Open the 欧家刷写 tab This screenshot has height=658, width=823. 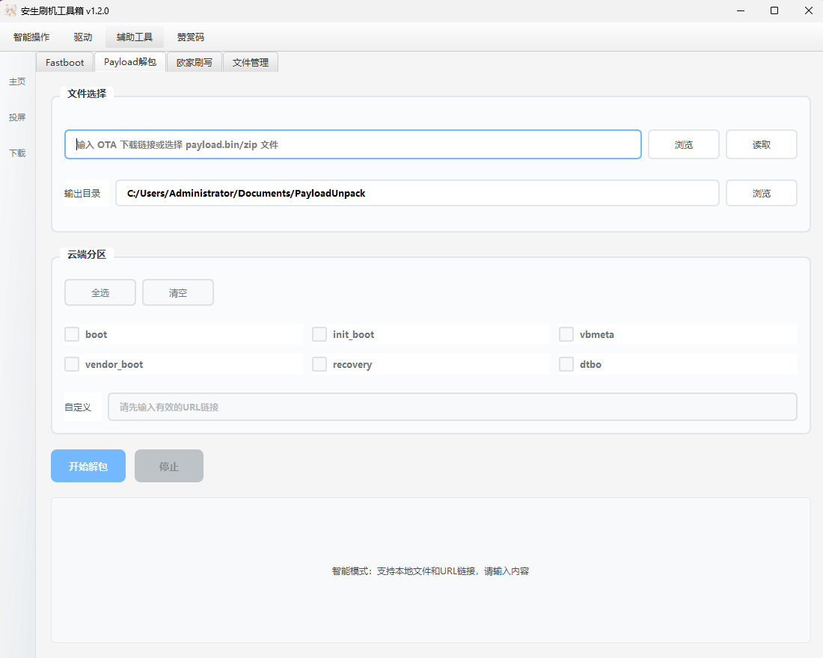pos(195,62)
